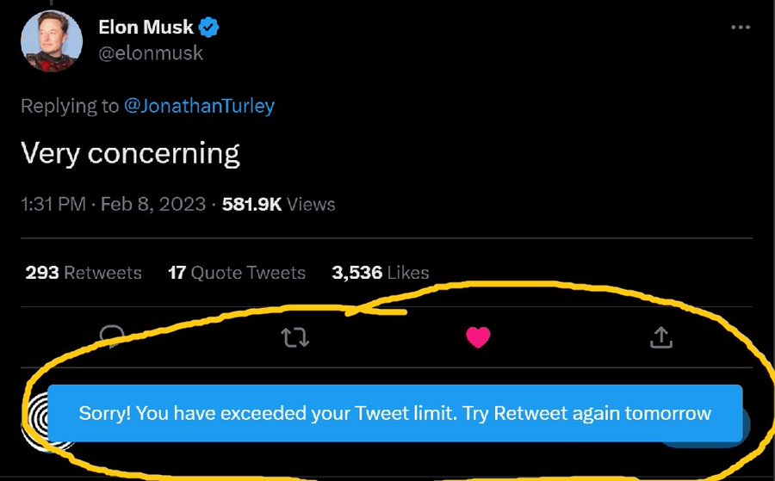Toggle the pink heart Like icon
Viewport: 775px width, 481px height.
point(478,338)
